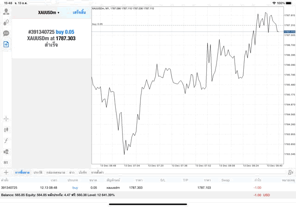Switch to the ประวัติ history tab

[x=38, y=172]
